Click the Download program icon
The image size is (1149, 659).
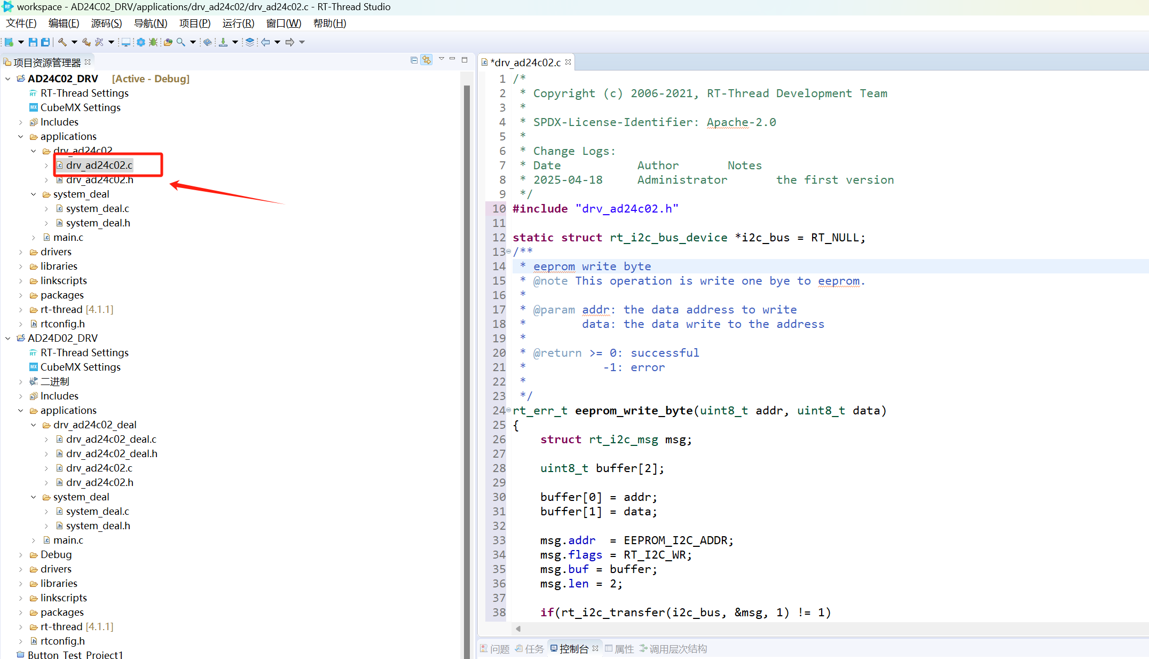[x=223, y=42]
